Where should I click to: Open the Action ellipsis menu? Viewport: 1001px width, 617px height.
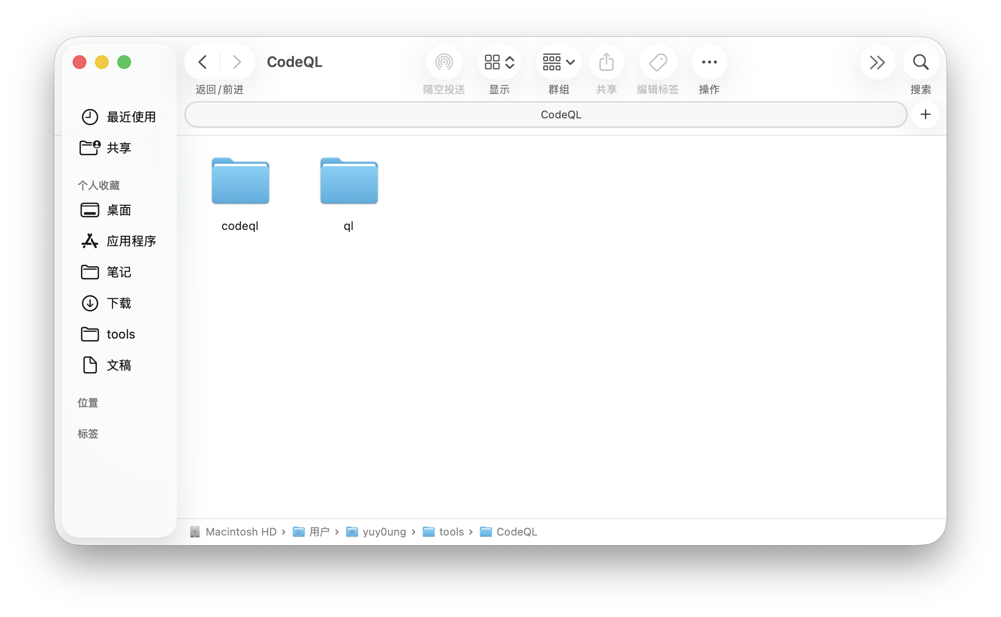coord(709,62)
